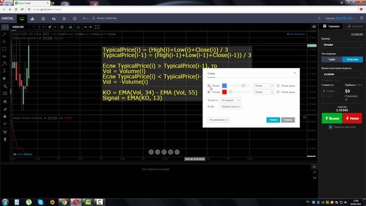Select the Стиль tab in dialog
This screenshot has width=366, height=206.
(x=211, y=74)
